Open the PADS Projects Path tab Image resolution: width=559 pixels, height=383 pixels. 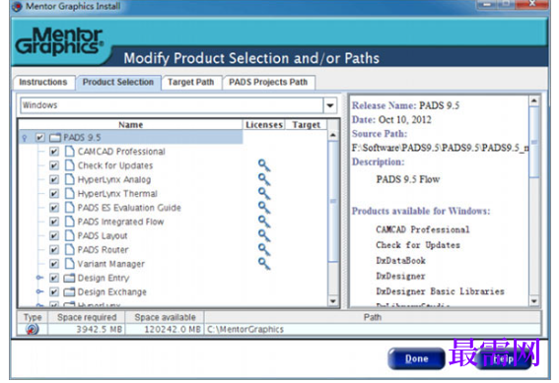click(268, 83)
